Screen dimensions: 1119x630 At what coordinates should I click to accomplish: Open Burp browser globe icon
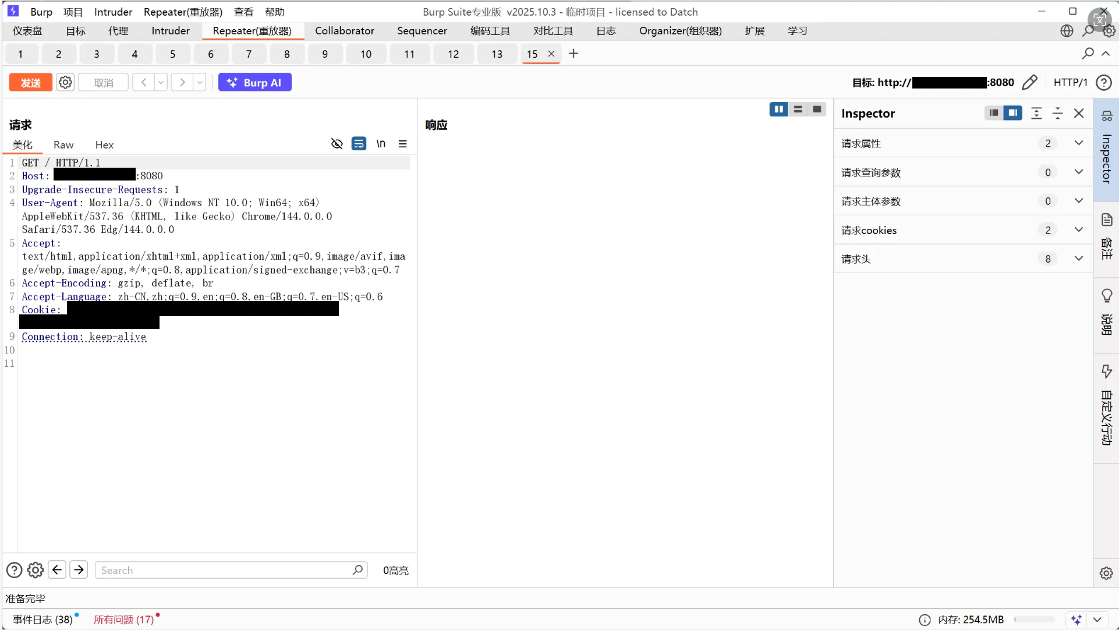1067,31
